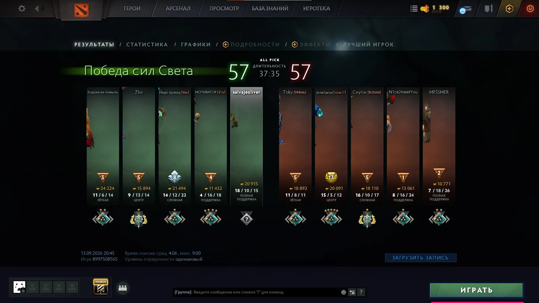Viewport: 539px width, 303px height.
Task: Open chat help question mark
Action: 361,292
